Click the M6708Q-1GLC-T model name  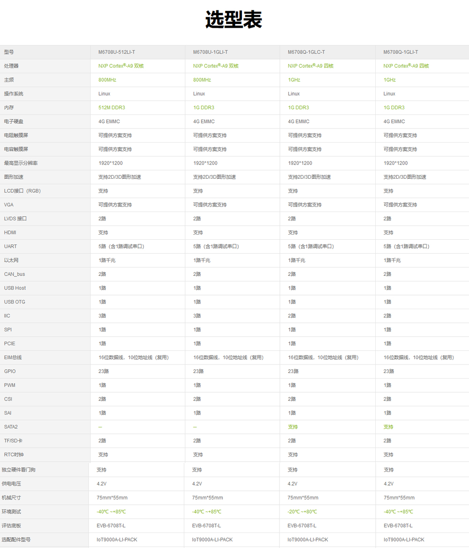[306, 52]
